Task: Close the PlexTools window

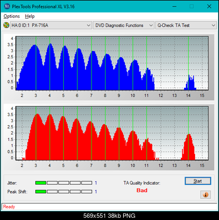Action: click(209, 7)
